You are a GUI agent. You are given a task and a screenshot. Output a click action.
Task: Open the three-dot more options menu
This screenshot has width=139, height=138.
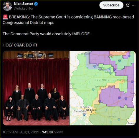pos(134,5)
